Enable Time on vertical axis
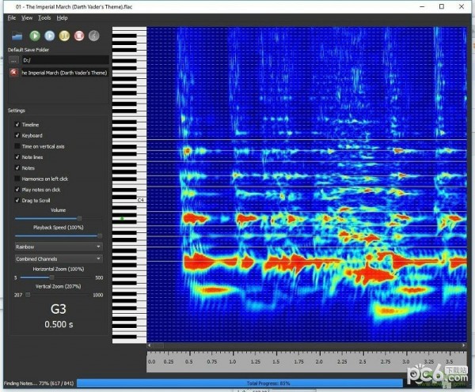Screen dimensions: 475x392 click(17, 146)
